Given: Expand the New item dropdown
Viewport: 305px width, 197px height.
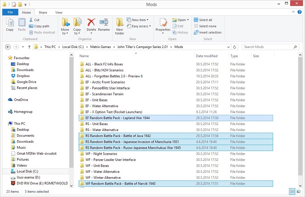Looking at the screenshot, I should [x=138, y=20].
